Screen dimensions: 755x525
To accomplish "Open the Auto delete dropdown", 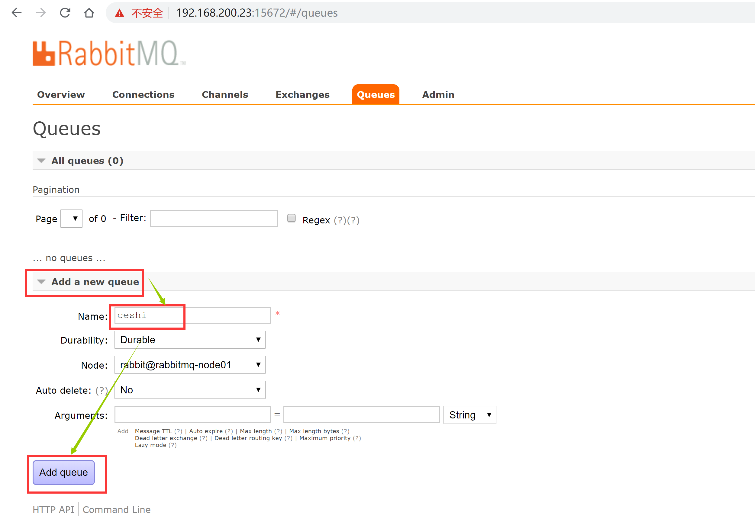I will pyautogui.click(x=190, y=390).
